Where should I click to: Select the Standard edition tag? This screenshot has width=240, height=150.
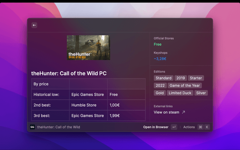coord(163,78)
